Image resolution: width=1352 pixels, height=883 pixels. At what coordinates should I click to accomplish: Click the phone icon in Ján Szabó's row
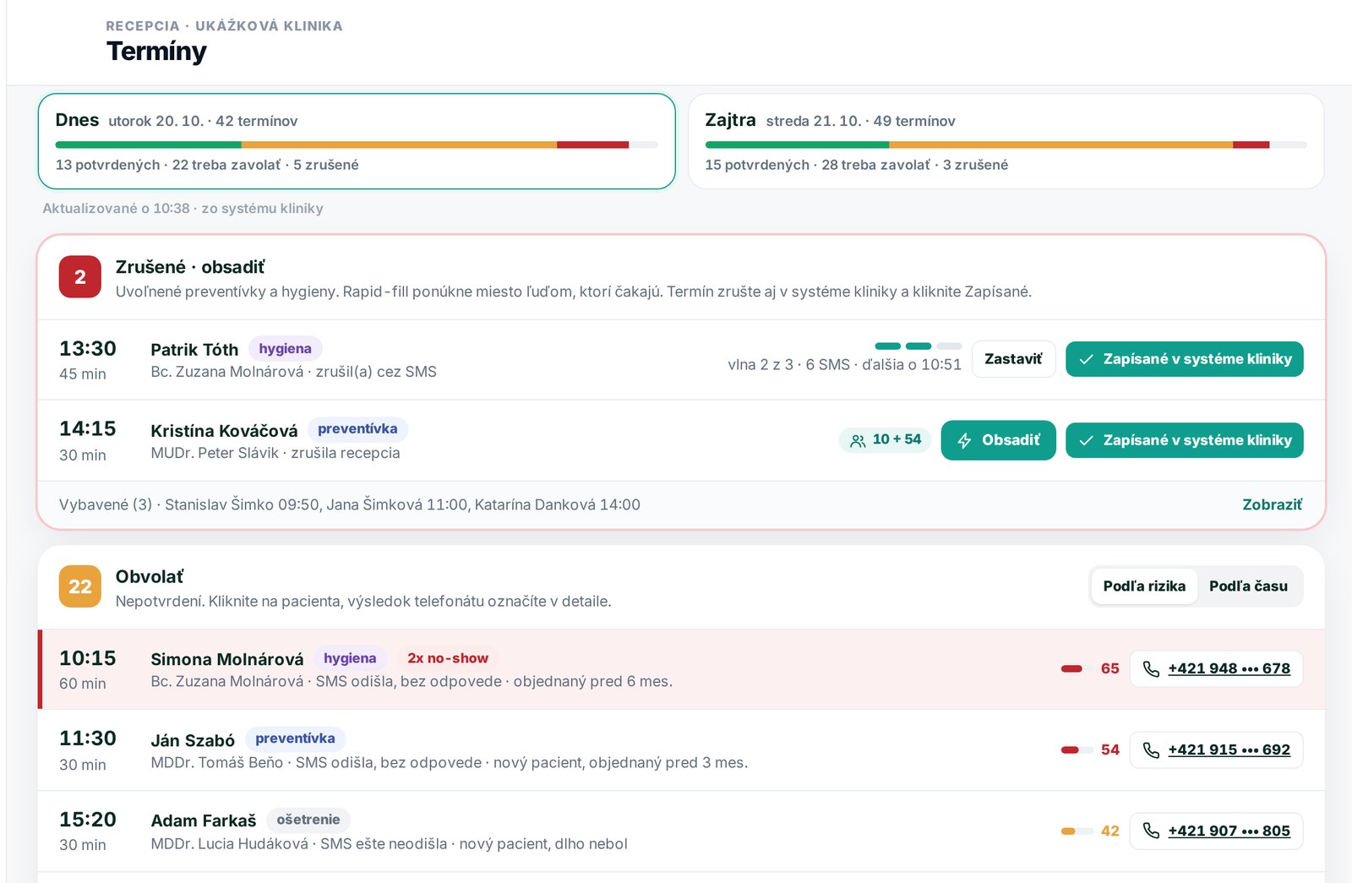point(1151,749)
